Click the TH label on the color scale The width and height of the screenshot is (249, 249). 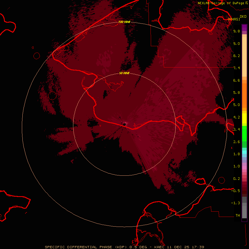click(238, 216)
